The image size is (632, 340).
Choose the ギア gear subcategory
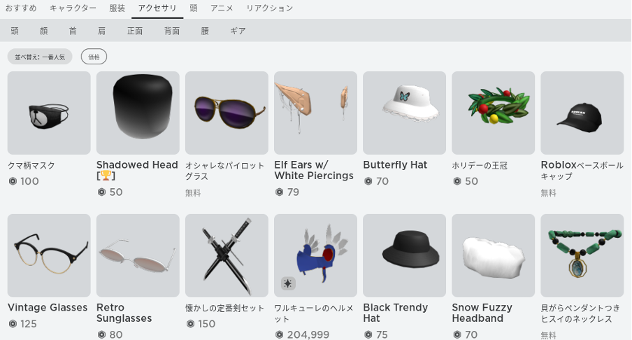pos(238,31)
